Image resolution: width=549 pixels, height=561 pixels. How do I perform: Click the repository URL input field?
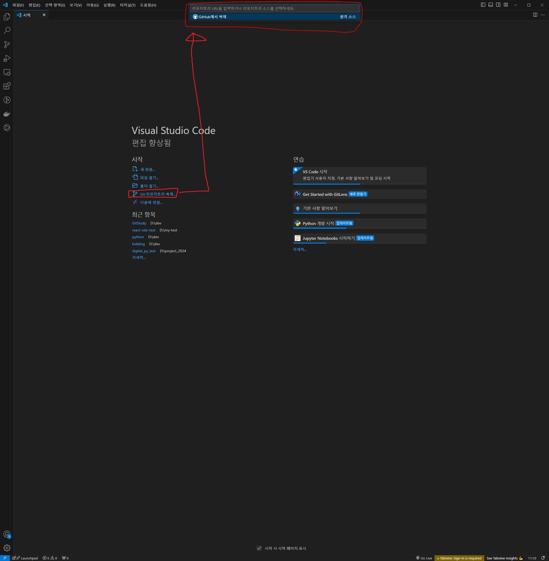(275, 8)
